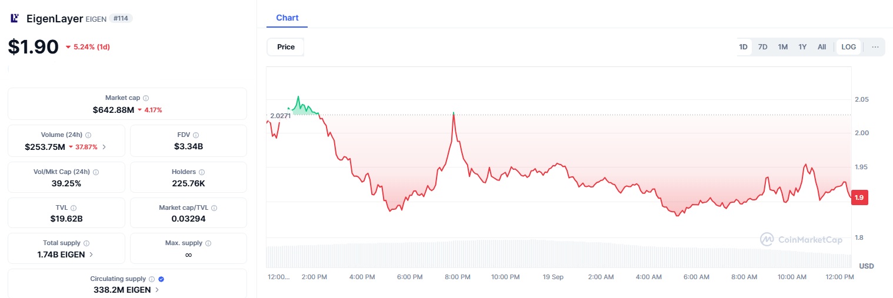
Task: Click the $3.34B FDV value
Action: 188,147
